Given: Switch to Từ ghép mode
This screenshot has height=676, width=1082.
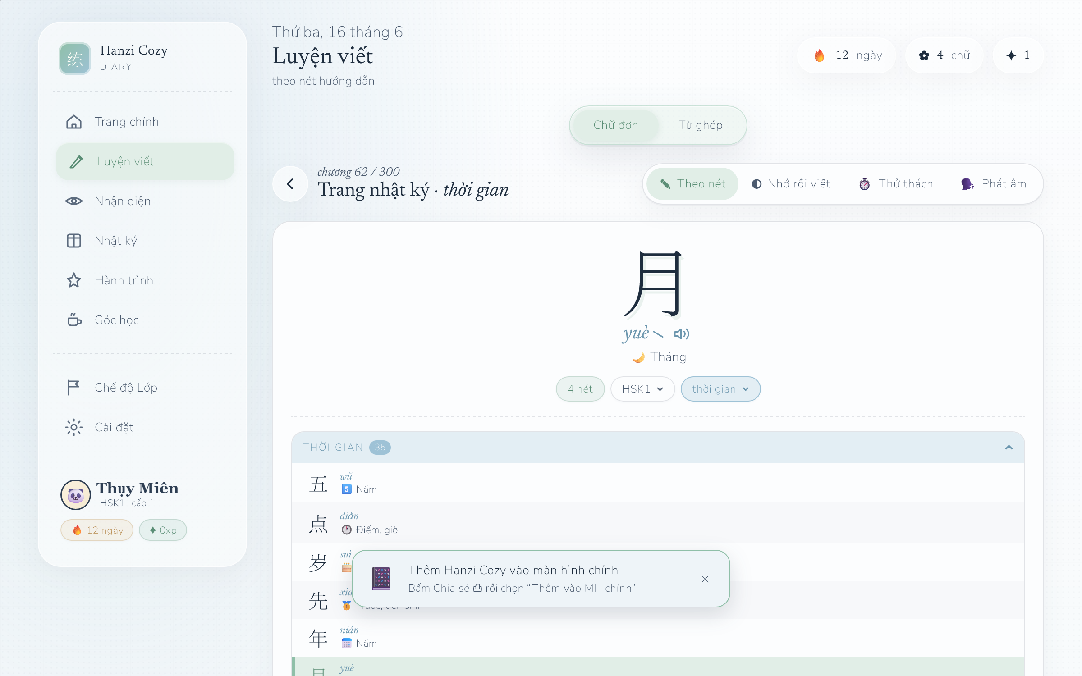Looking at the screenshot, I should coord(700,125).
